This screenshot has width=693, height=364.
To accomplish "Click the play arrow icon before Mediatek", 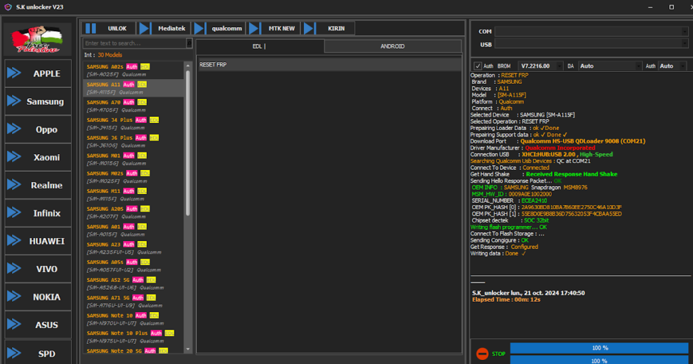I will coord(144,28).
